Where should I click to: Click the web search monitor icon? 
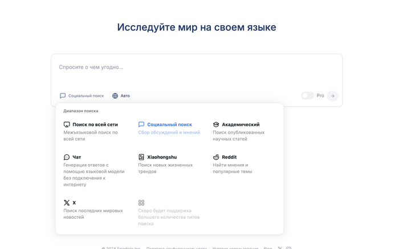pyautogui.click(x=67, y=124)
